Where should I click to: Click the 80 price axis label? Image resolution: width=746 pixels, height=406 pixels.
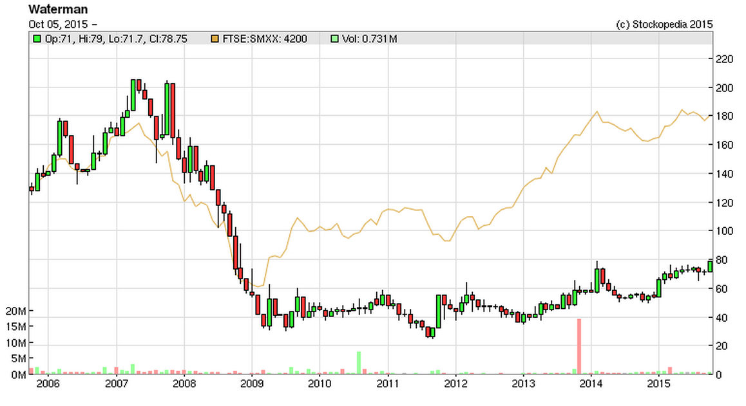[722, 260]
